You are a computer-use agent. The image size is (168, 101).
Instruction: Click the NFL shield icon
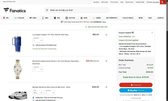(4, 18)
